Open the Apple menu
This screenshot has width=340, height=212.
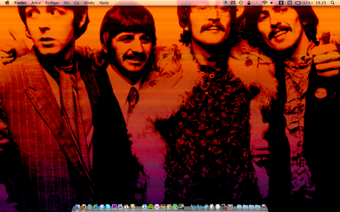tap(7, 3)
